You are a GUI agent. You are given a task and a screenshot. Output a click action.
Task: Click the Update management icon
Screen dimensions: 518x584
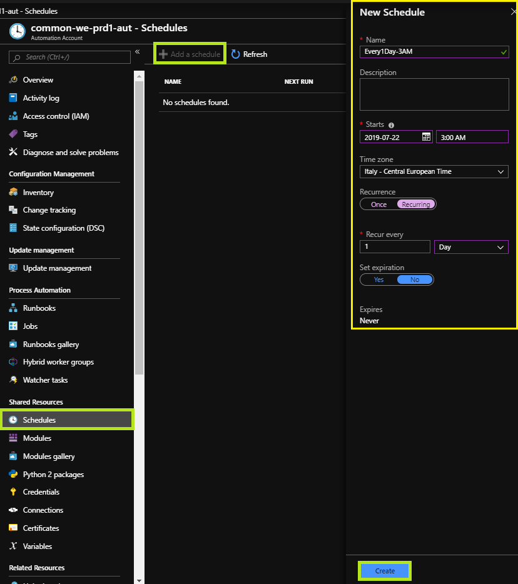13,268
